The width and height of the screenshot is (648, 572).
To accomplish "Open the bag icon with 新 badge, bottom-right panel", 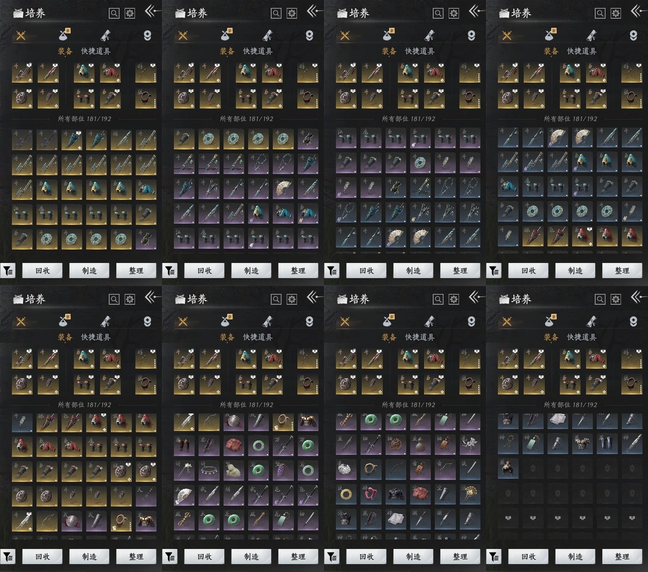I will (550, 321).
